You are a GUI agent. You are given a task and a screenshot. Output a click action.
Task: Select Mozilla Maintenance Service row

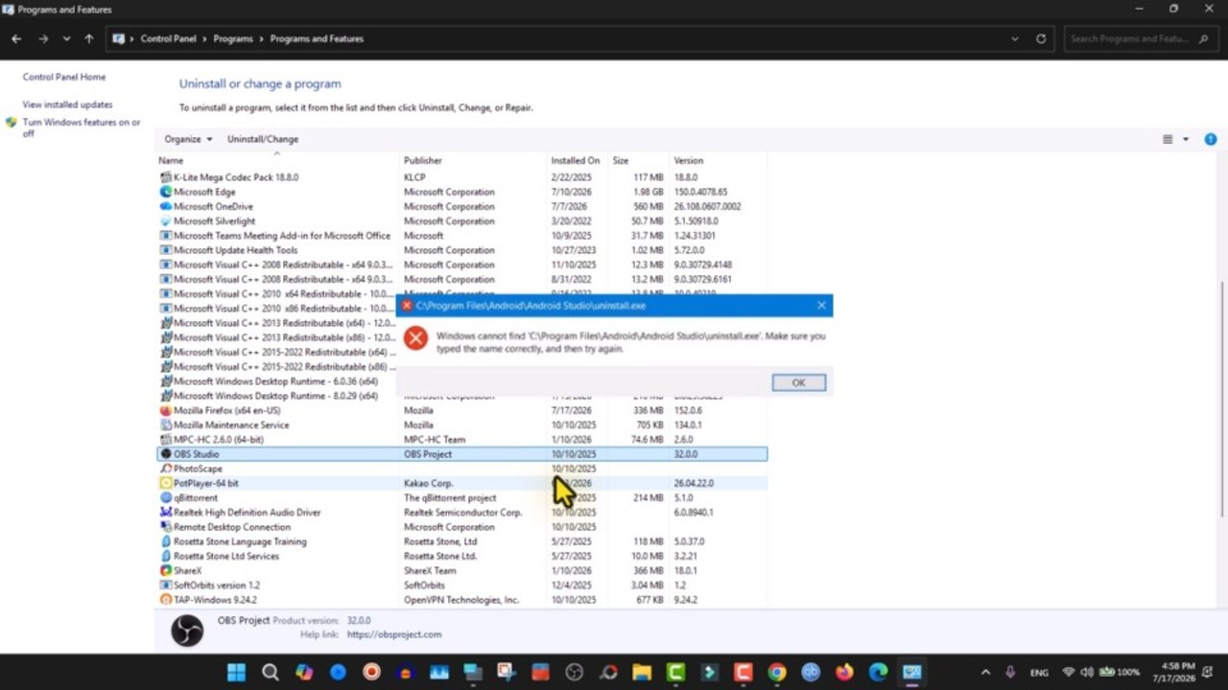click(461, 425)
